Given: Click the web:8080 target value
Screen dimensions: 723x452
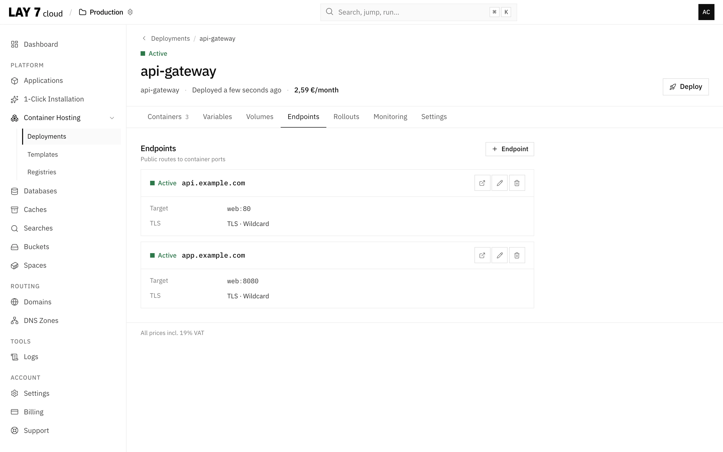Looking at the screenshot, I should point(243,281).
